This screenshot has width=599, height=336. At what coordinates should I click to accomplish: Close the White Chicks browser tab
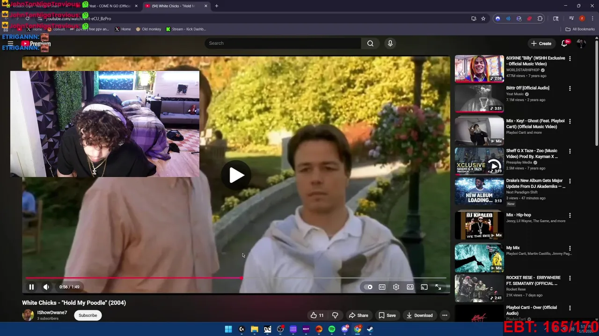205,6
